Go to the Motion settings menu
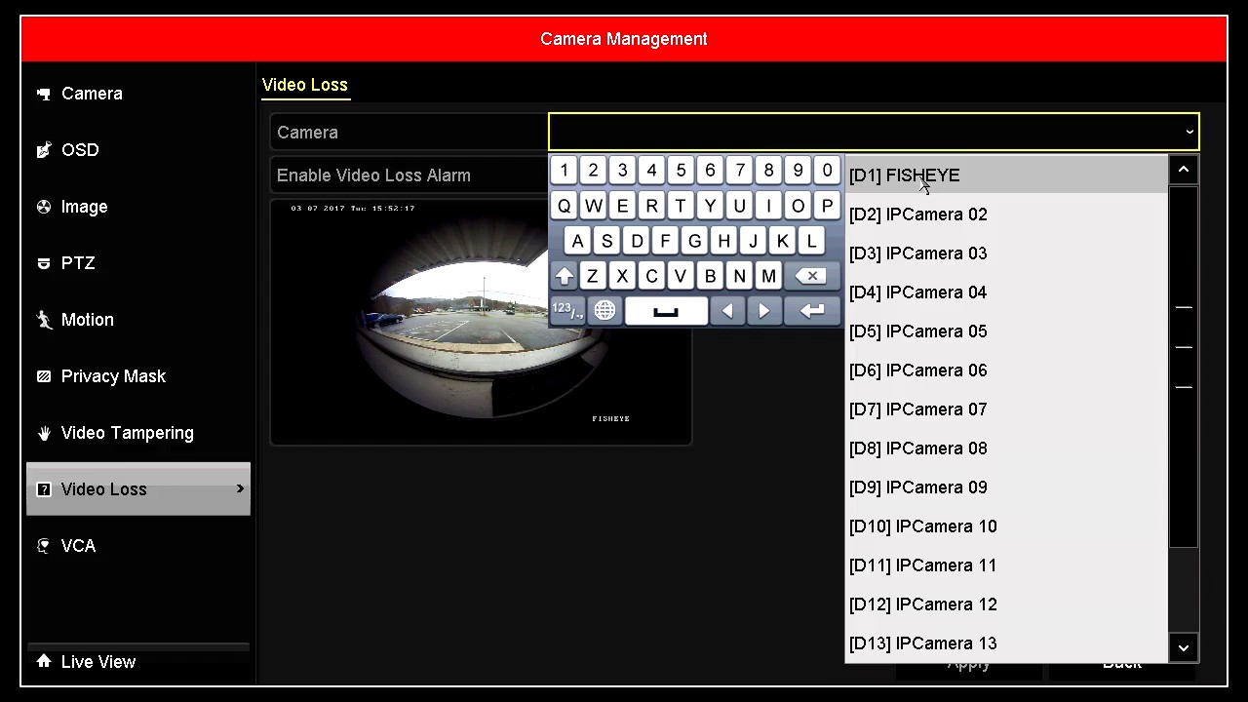 88,320
